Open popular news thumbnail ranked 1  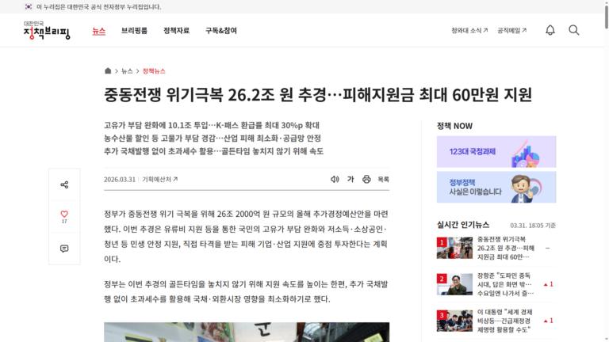pos(454,248)
